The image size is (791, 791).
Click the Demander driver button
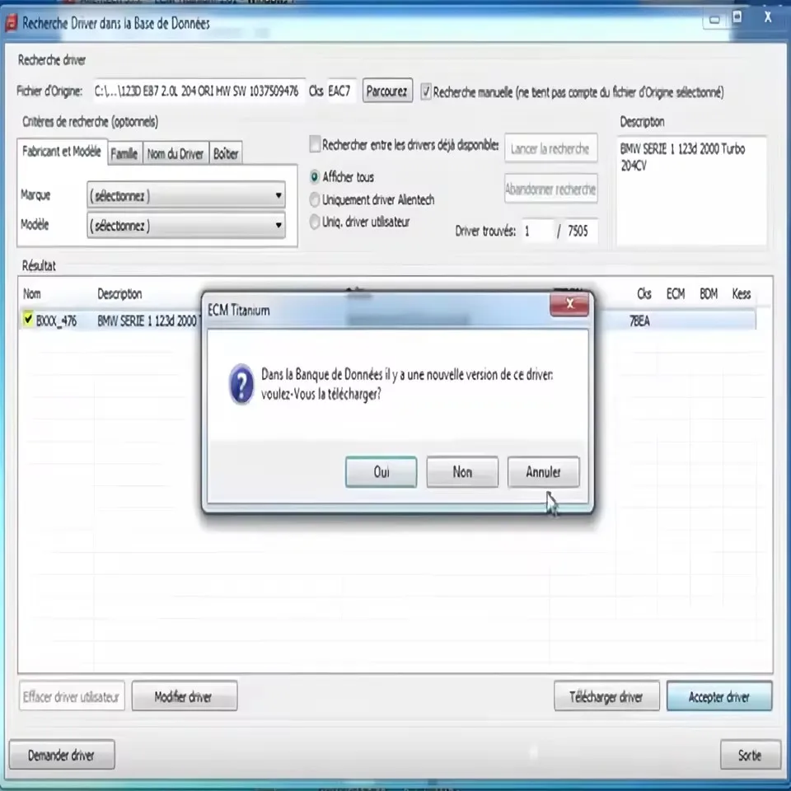[x=62, y=755]
